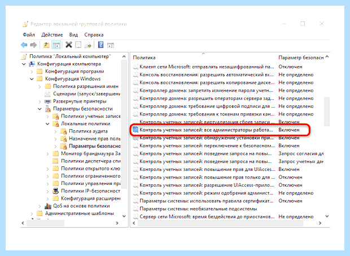Click the black X delete toolbar icon
This screenshot has width=350, height=256.
[69, 45]
